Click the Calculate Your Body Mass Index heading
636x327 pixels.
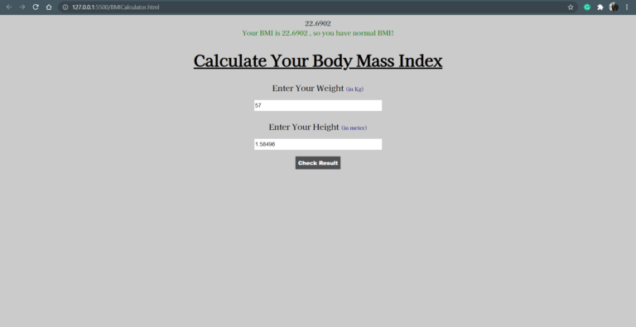(x=318, y=61)
